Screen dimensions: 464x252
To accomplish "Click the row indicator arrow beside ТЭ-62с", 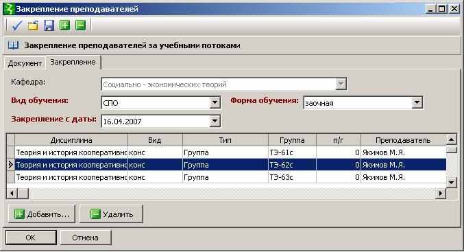I will click(x=11, y=165).
